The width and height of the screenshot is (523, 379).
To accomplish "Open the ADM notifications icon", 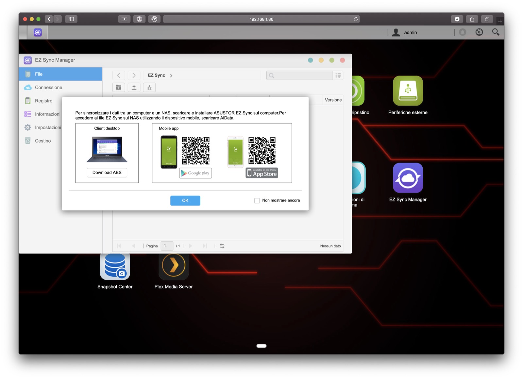I will tap(463, 32).
